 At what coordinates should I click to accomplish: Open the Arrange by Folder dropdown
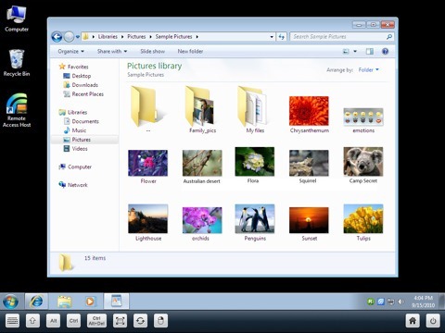[x=368, y=70]
